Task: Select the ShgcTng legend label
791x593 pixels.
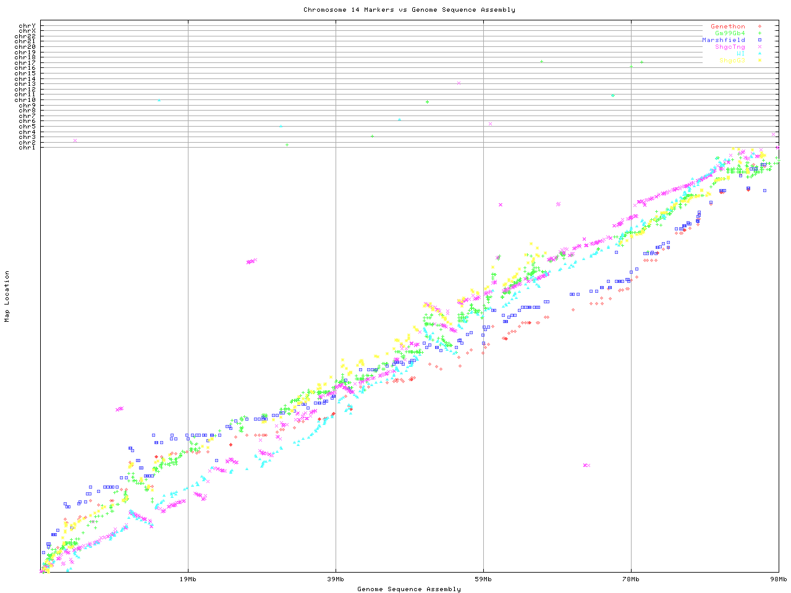Action: click(730, 47)
